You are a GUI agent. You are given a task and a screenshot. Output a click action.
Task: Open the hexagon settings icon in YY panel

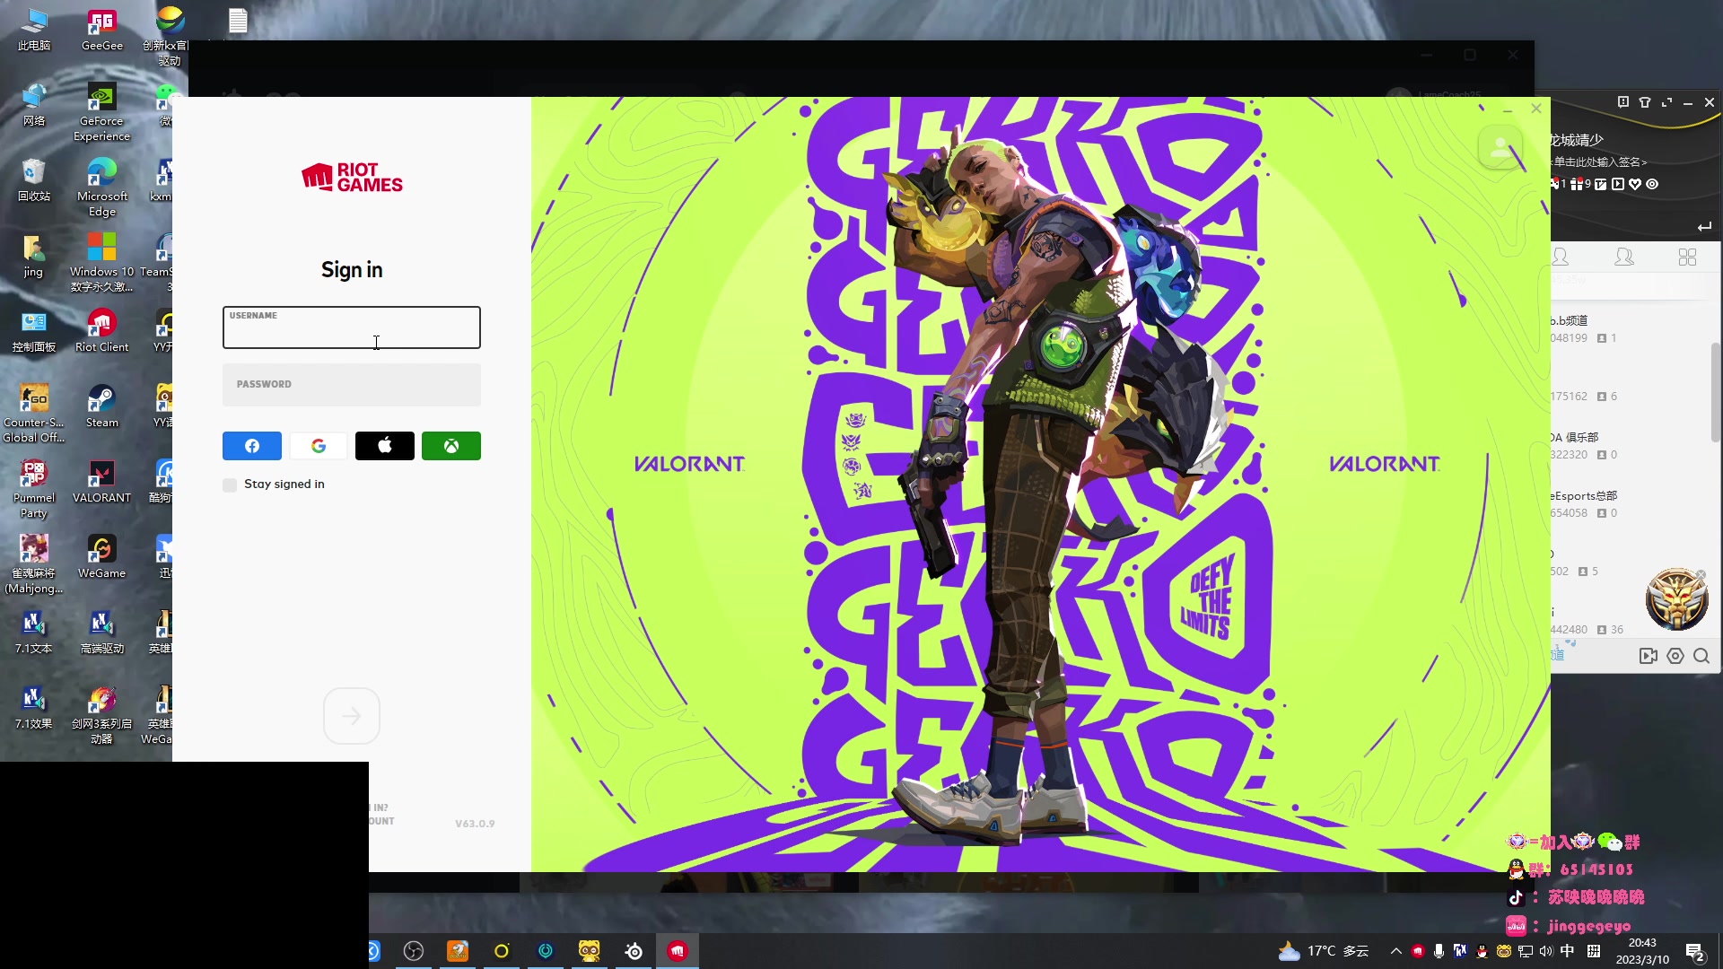(x=1675, y=656)
